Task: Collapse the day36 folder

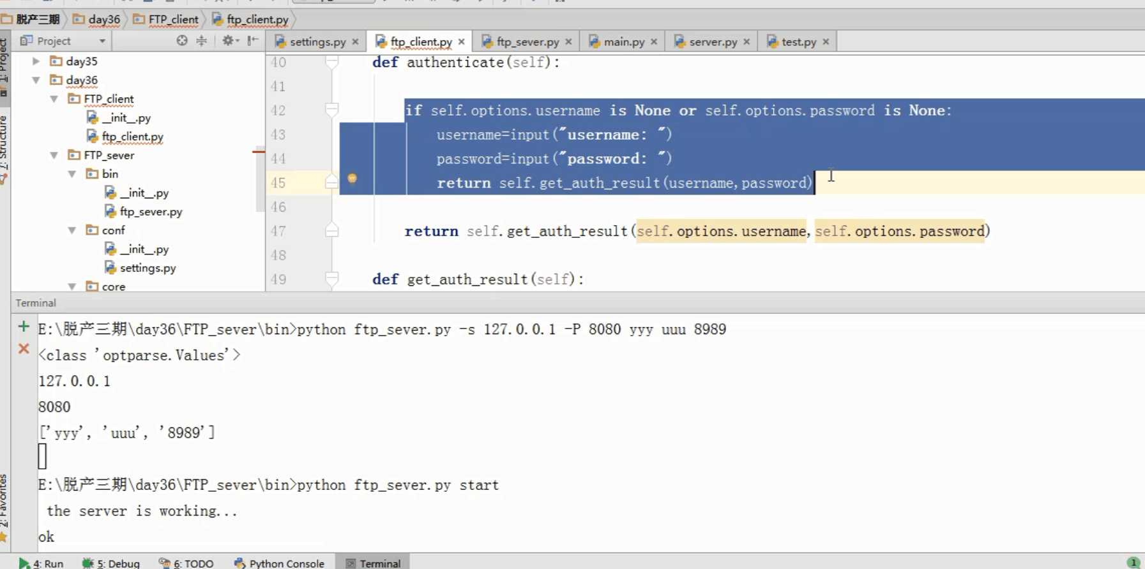Action: point(36,80)
